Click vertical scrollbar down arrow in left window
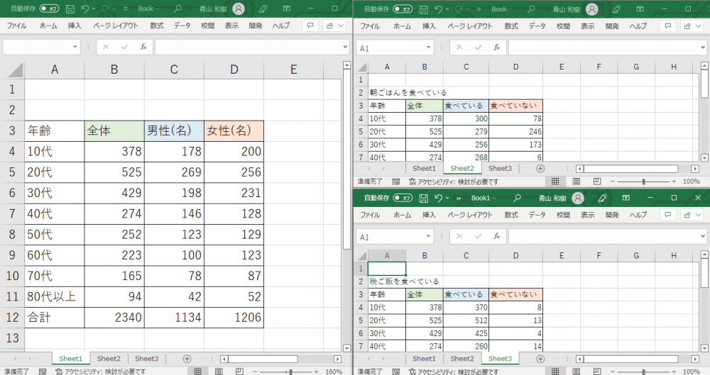The image size is (710, 375). click(346, 348)
